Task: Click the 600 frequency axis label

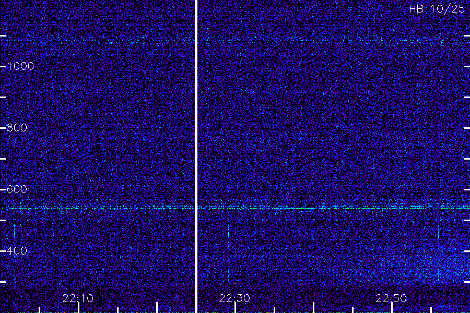Action: click(x=17, y=189)
